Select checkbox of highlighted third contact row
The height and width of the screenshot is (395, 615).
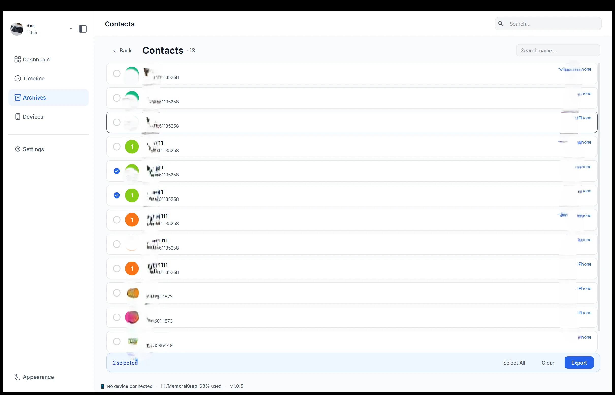point(117,122)
